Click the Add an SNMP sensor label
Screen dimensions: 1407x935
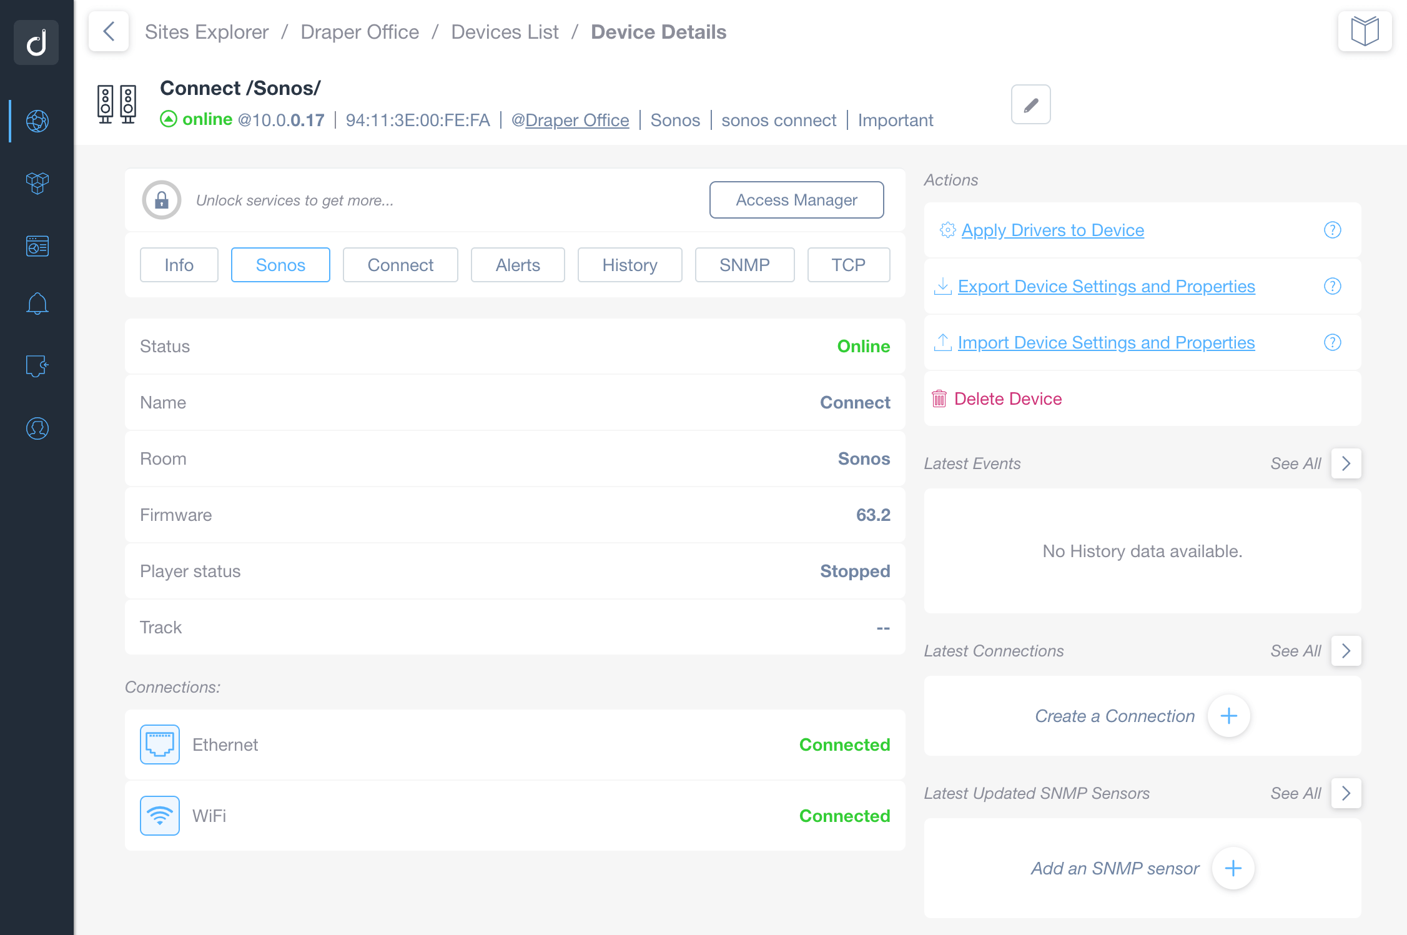pyautogui.click(x=1115, y=868)
